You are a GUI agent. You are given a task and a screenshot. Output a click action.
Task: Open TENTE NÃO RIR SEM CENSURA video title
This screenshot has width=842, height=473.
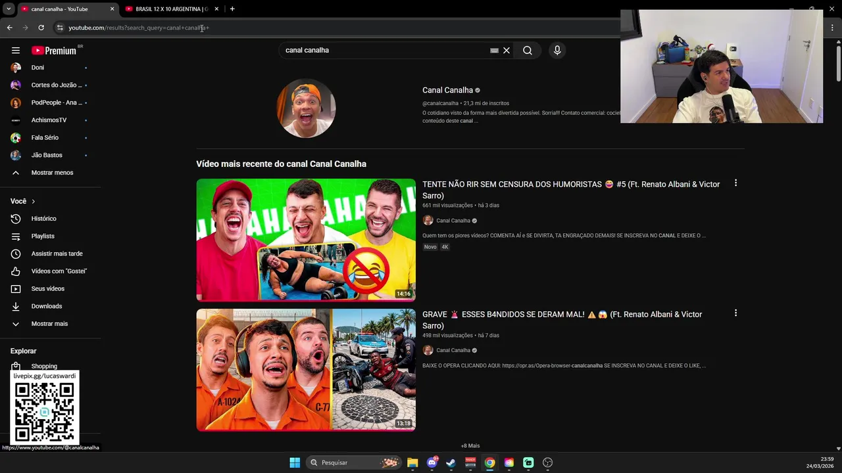[571, 190]
